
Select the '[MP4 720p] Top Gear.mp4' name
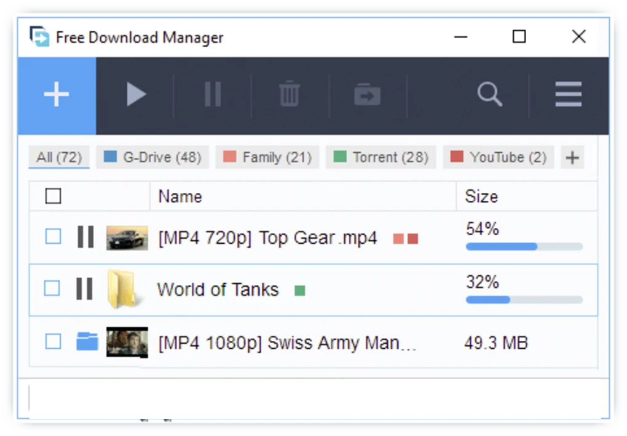click(267, 238)
